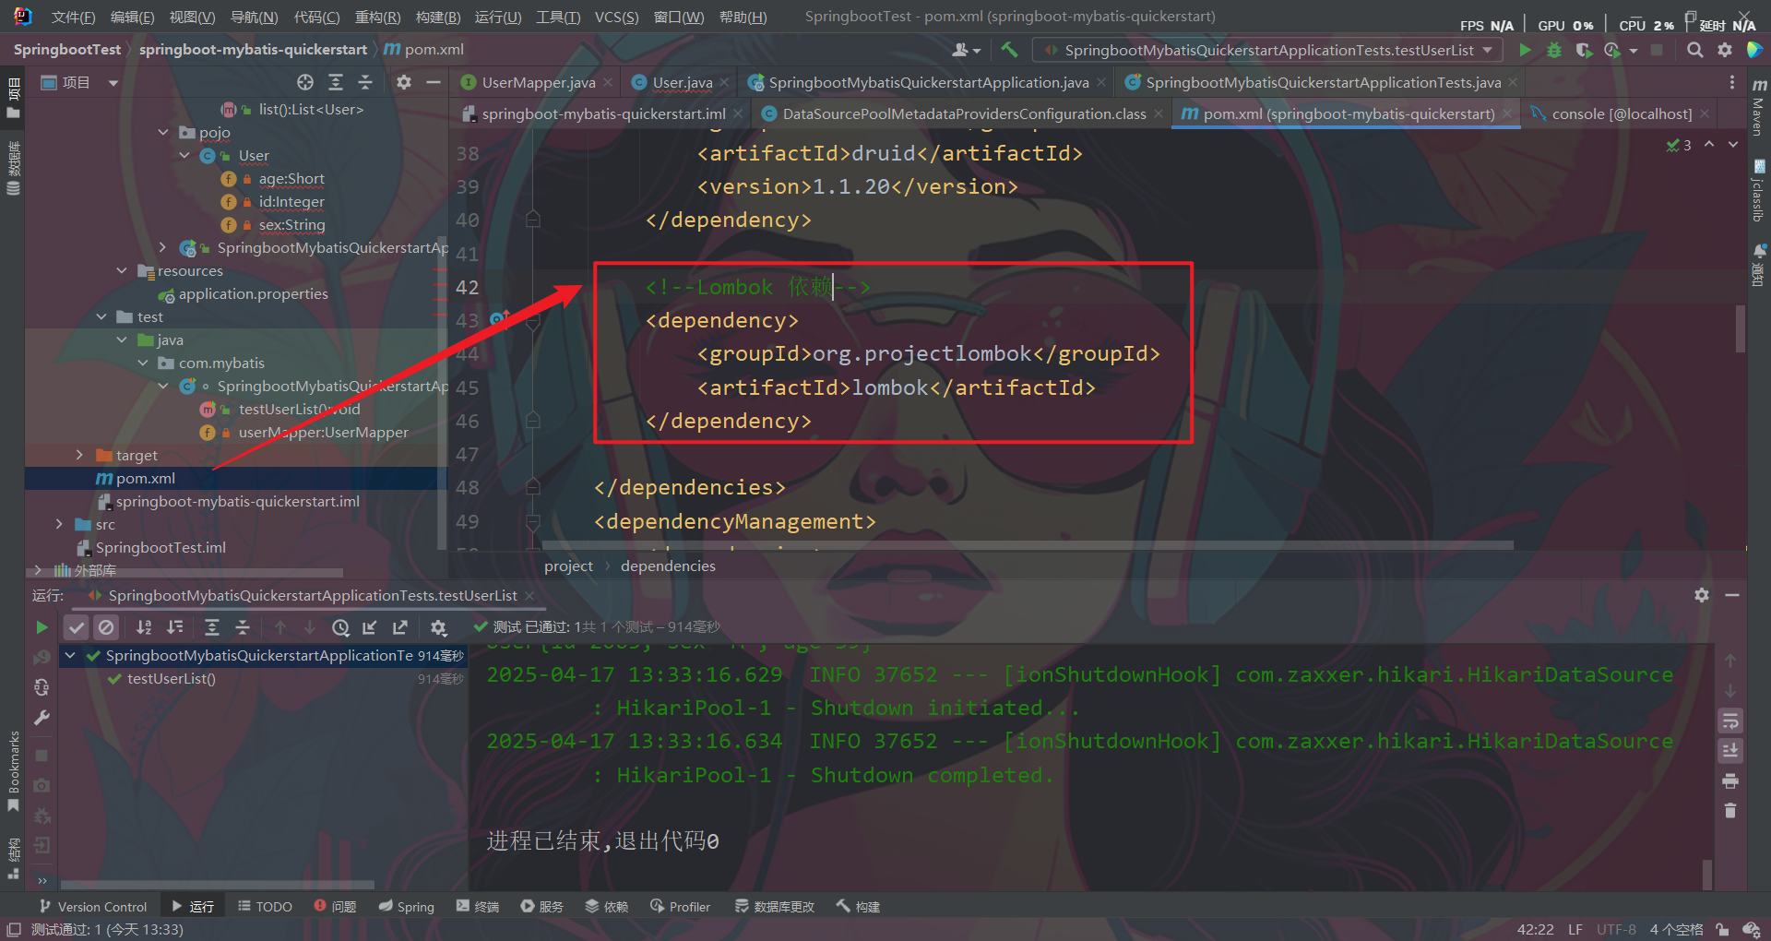1771x941 pixels.
Task: Expand the src folder
Action: pyautogui.click(x=59, y=525)
